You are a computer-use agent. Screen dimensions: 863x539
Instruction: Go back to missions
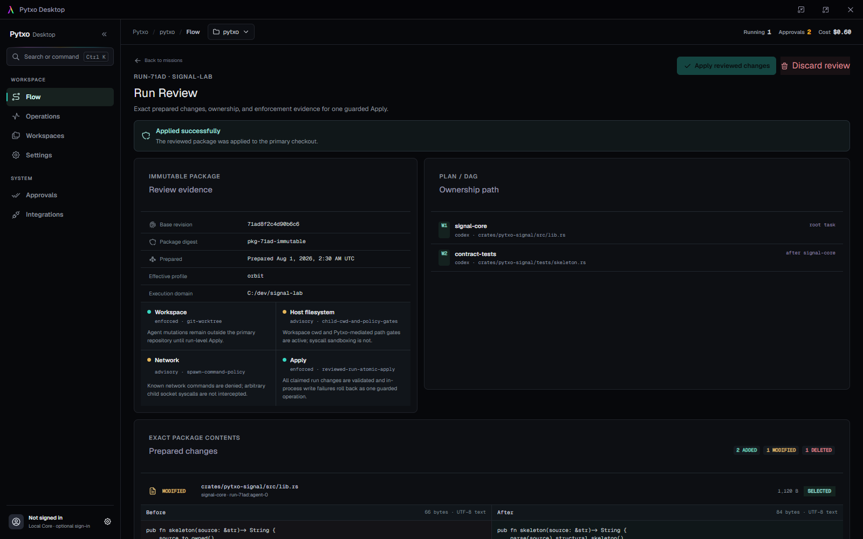click(x=159, y=60)
